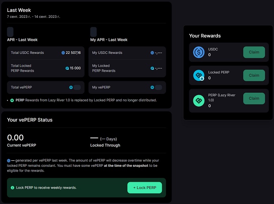Claim the Locked PERP rewards
The width and height of the screenshot is (274, 204).
254,75
